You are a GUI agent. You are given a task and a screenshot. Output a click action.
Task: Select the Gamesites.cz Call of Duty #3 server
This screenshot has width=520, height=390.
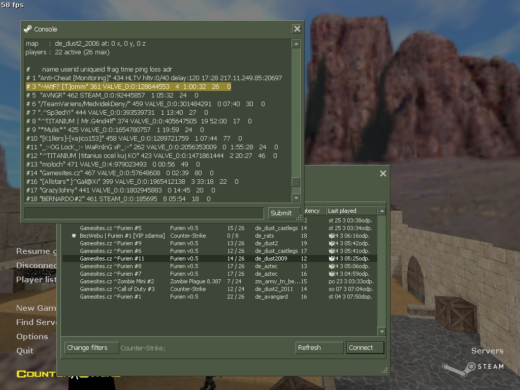click(x=117, y=289)
